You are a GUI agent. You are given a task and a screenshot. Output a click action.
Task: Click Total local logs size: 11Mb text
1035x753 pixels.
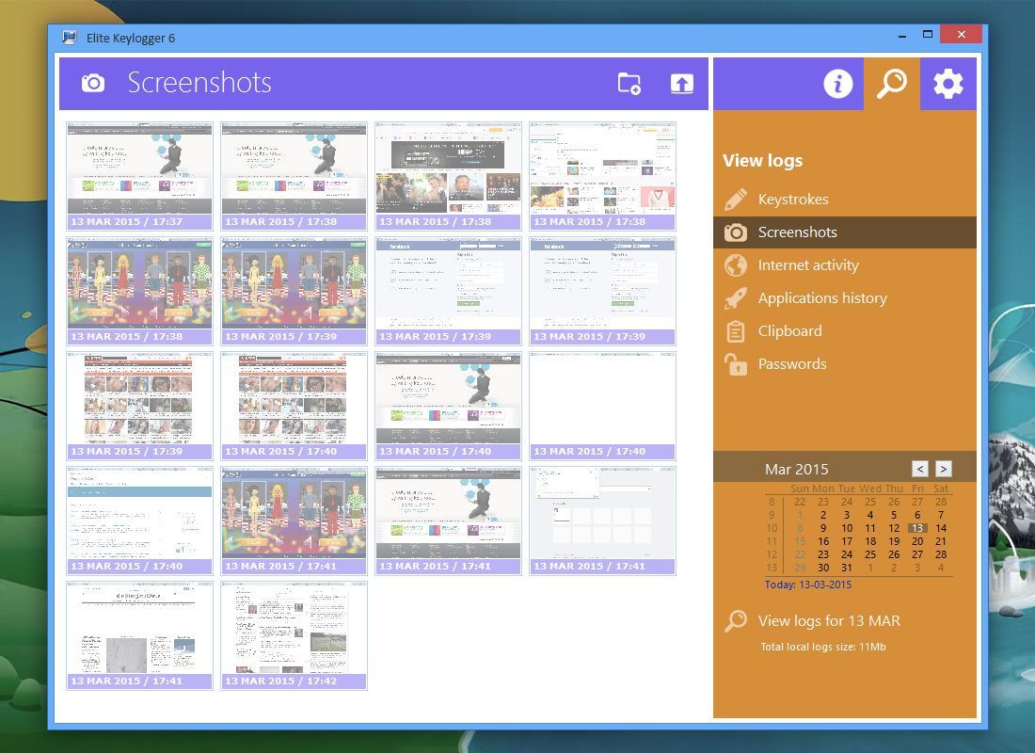click(823, 647)
